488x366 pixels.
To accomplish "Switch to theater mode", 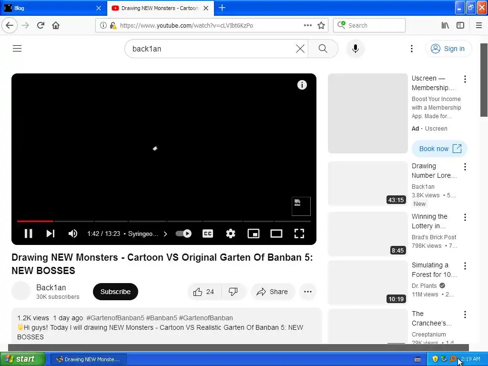I will point(276,234).
